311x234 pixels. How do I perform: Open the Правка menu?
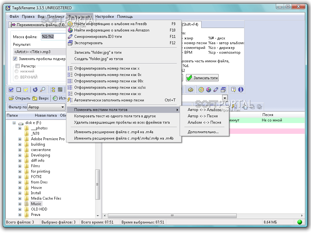[28, 17]
